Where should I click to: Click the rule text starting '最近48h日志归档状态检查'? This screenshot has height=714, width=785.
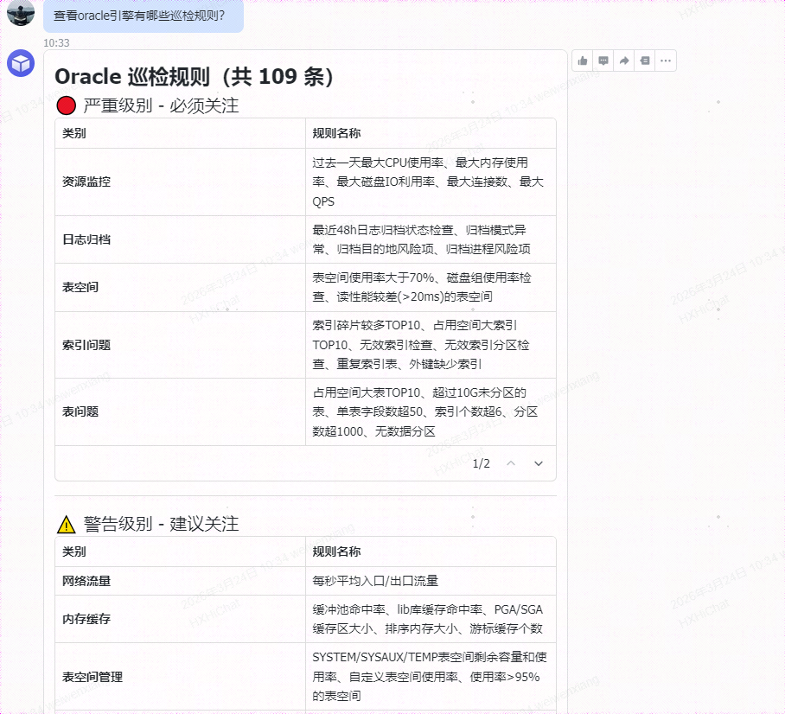(x=422, y=239)
